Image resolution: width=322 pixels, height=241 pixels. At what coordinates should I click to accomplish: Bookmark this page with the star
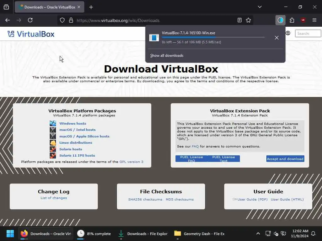tap(248, 20)
